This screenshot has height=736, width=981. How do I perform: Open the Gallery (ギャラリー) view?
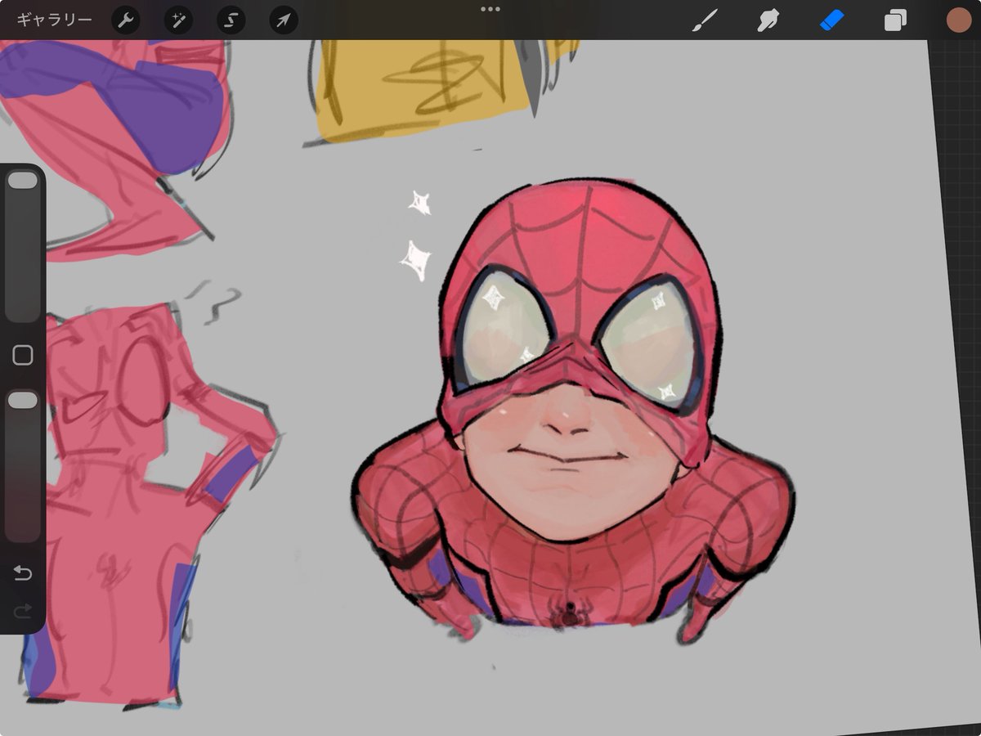(x=54, y=20)
